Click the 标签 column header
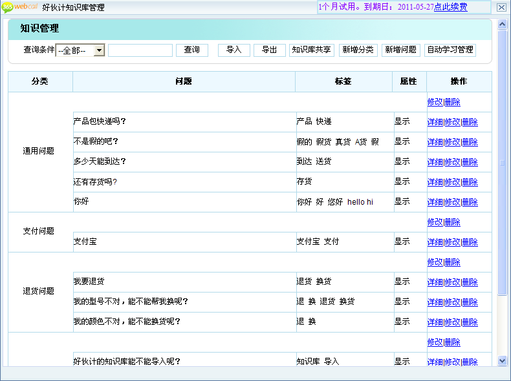Image resolution: width=511 pixels, height=381 pixels. 343,81
